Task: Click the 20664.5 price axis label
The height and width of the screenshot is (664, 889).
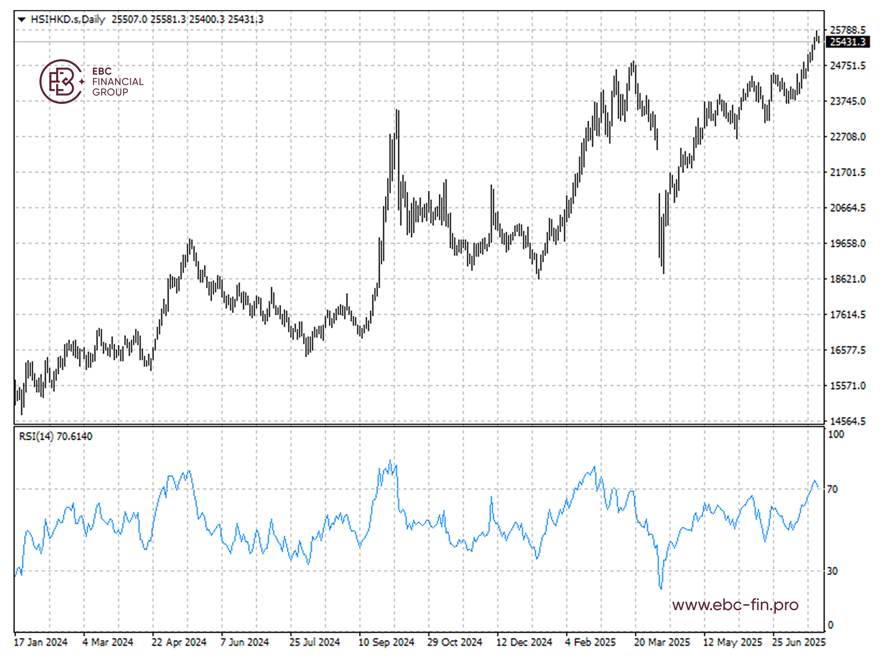Action: pyautogui.click(x=847, y=208)
